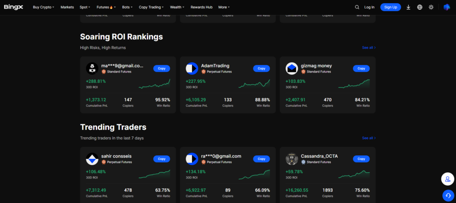Go to the Markets page
The height and width of the screenshot is (203, 456).
67,7
